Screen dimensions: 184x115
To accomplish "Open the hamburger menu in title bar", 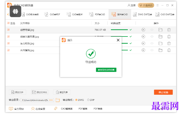I will coord(158,5).
